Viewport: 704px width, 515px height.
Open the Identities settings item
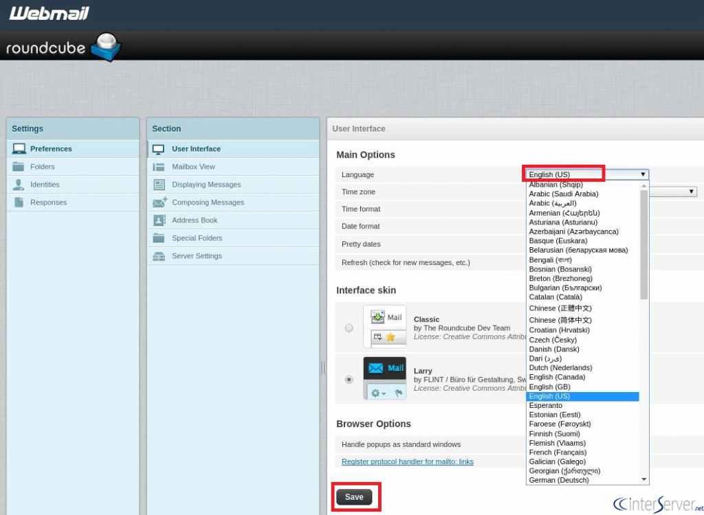coord(73,185)
